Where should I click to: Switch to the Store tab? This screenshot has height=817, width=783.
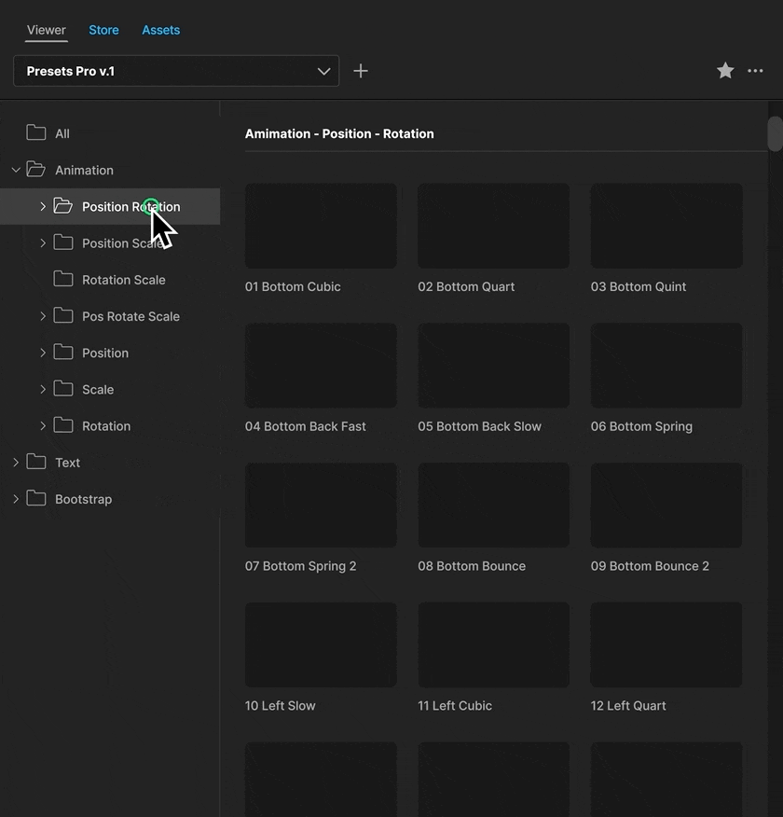click(x=103, y=30)
